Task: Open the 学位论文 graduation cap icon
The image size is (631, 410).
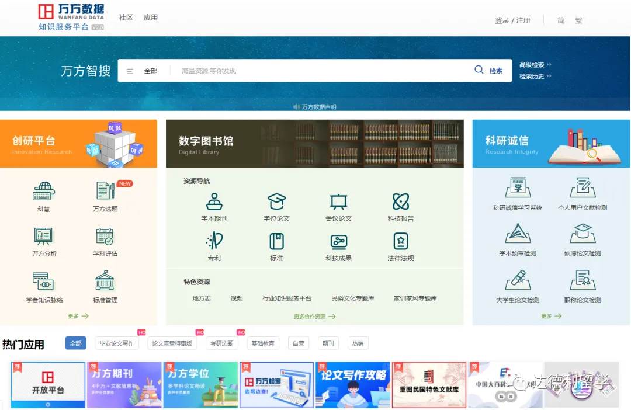Action: [x=276, y=201]
